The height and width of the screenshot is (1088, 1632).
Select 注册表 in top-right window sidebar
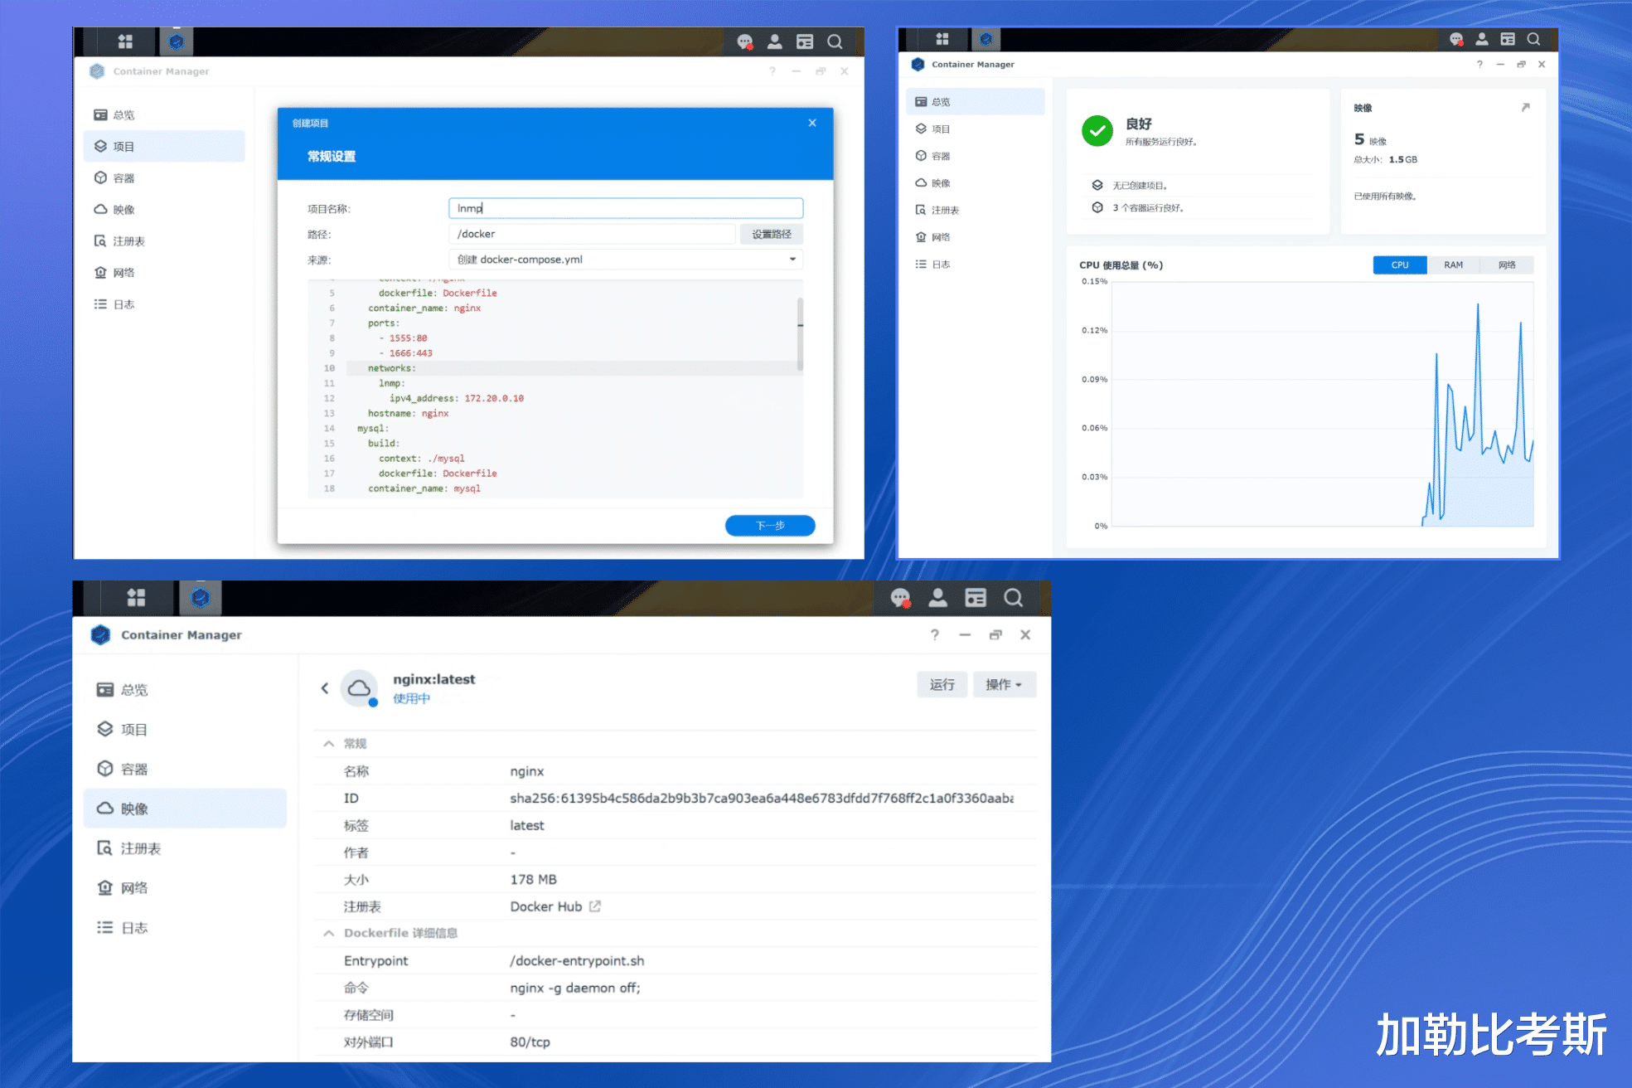976,210
